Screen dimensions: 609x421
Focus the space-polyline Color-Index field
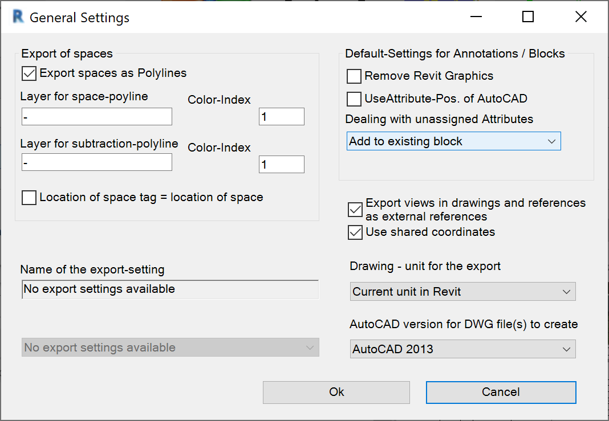point(281,117)
